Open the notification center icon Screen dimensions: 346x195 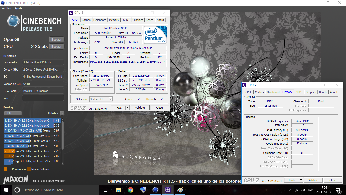tap(338, 190)
